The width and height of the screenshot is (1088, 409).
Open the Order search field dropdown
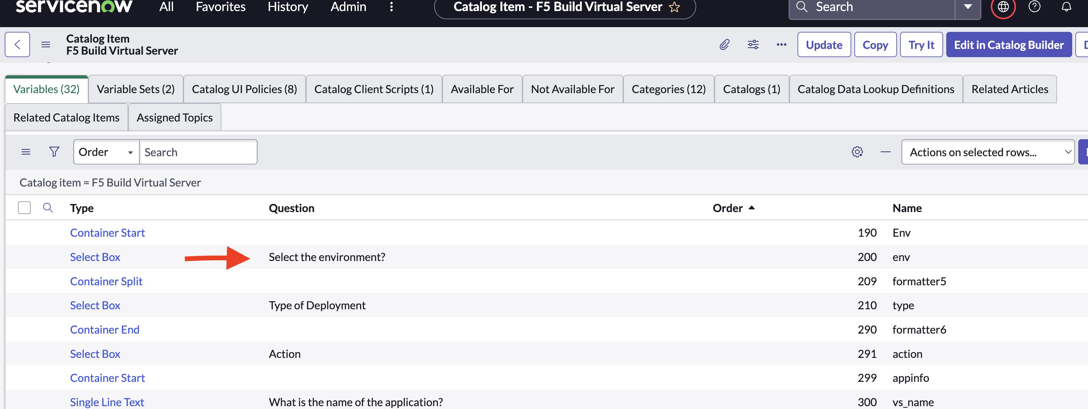(x=106, y=152)
